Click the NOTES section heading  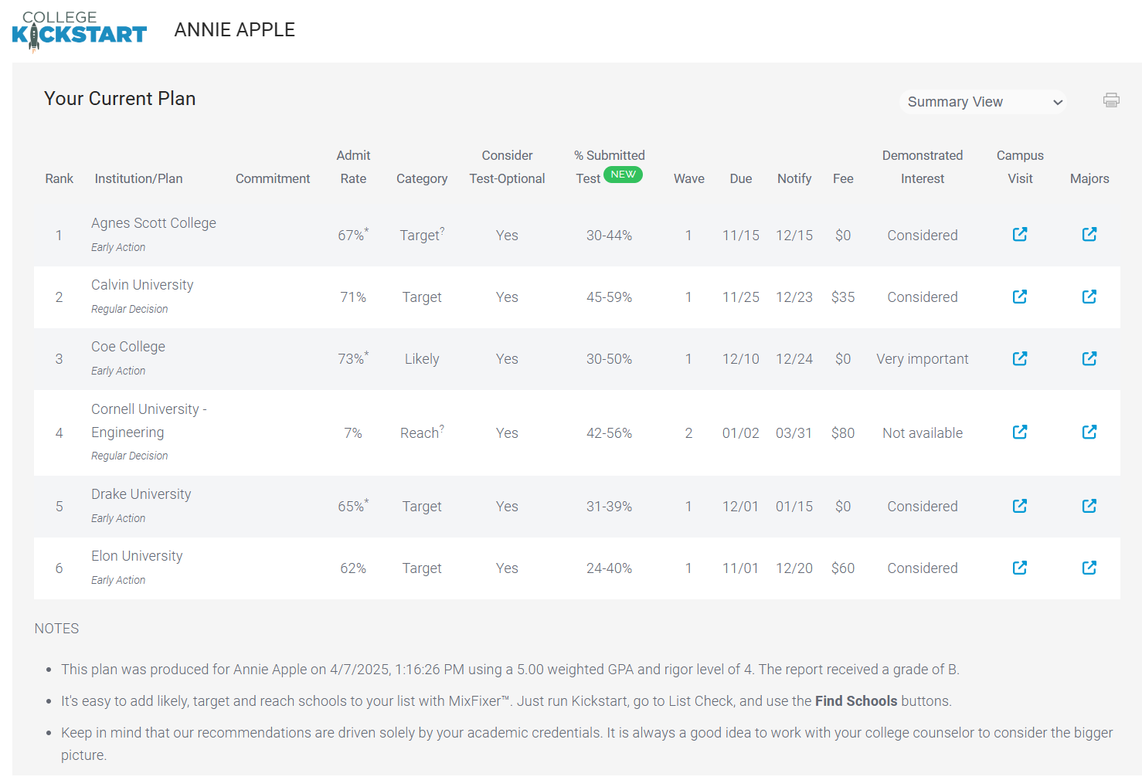tap(56, 629)
